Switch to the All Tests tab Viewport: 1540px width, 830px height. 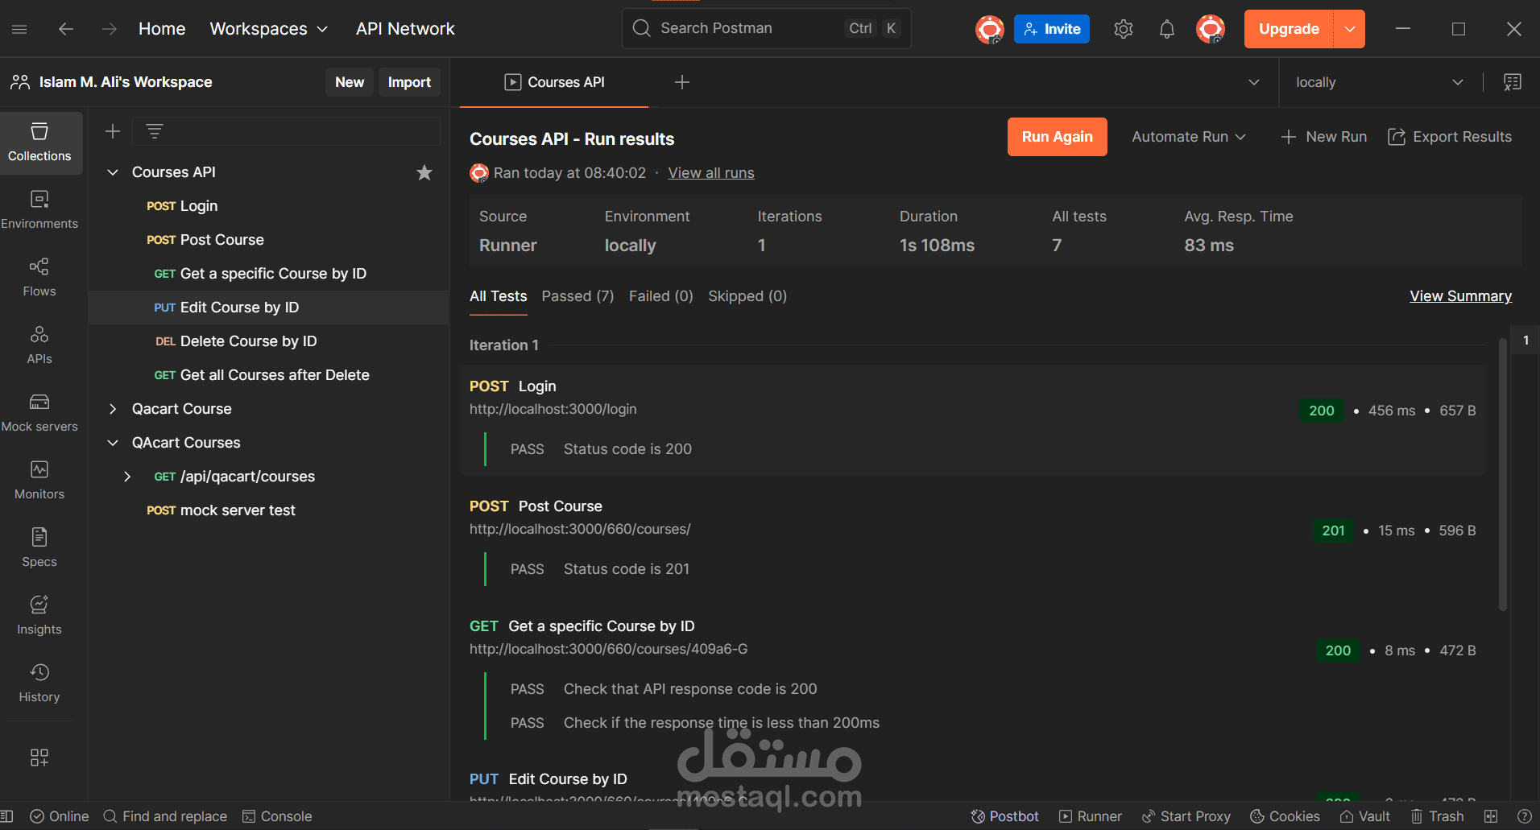point(499,296)
